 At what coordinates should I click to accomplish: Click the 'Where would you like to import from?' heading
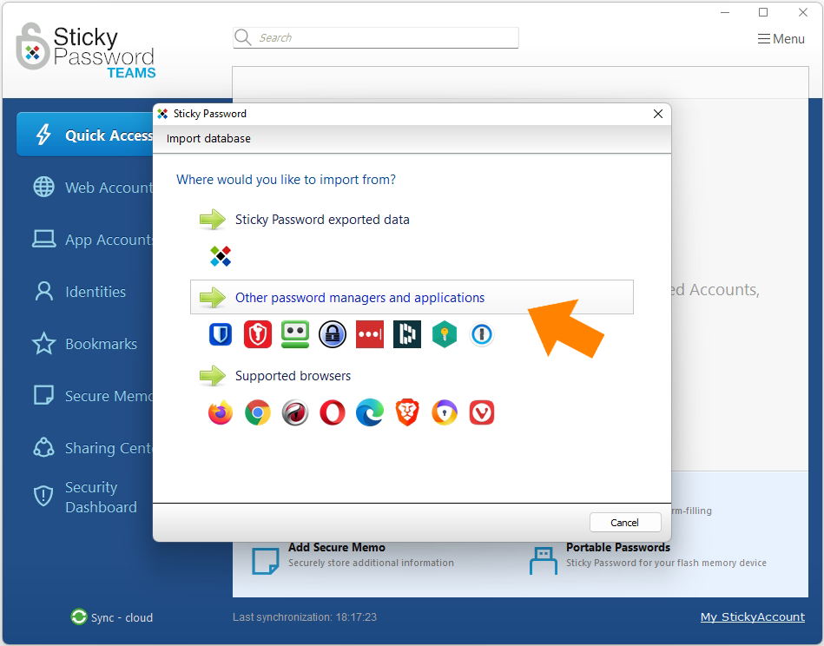click(x=286, y=180)
